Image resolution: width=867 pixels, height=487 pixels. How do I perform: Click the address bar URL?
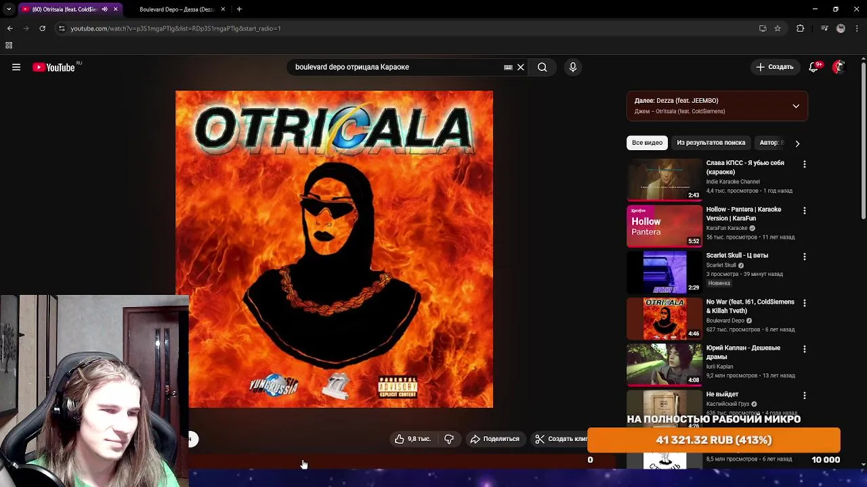[175, 28]
